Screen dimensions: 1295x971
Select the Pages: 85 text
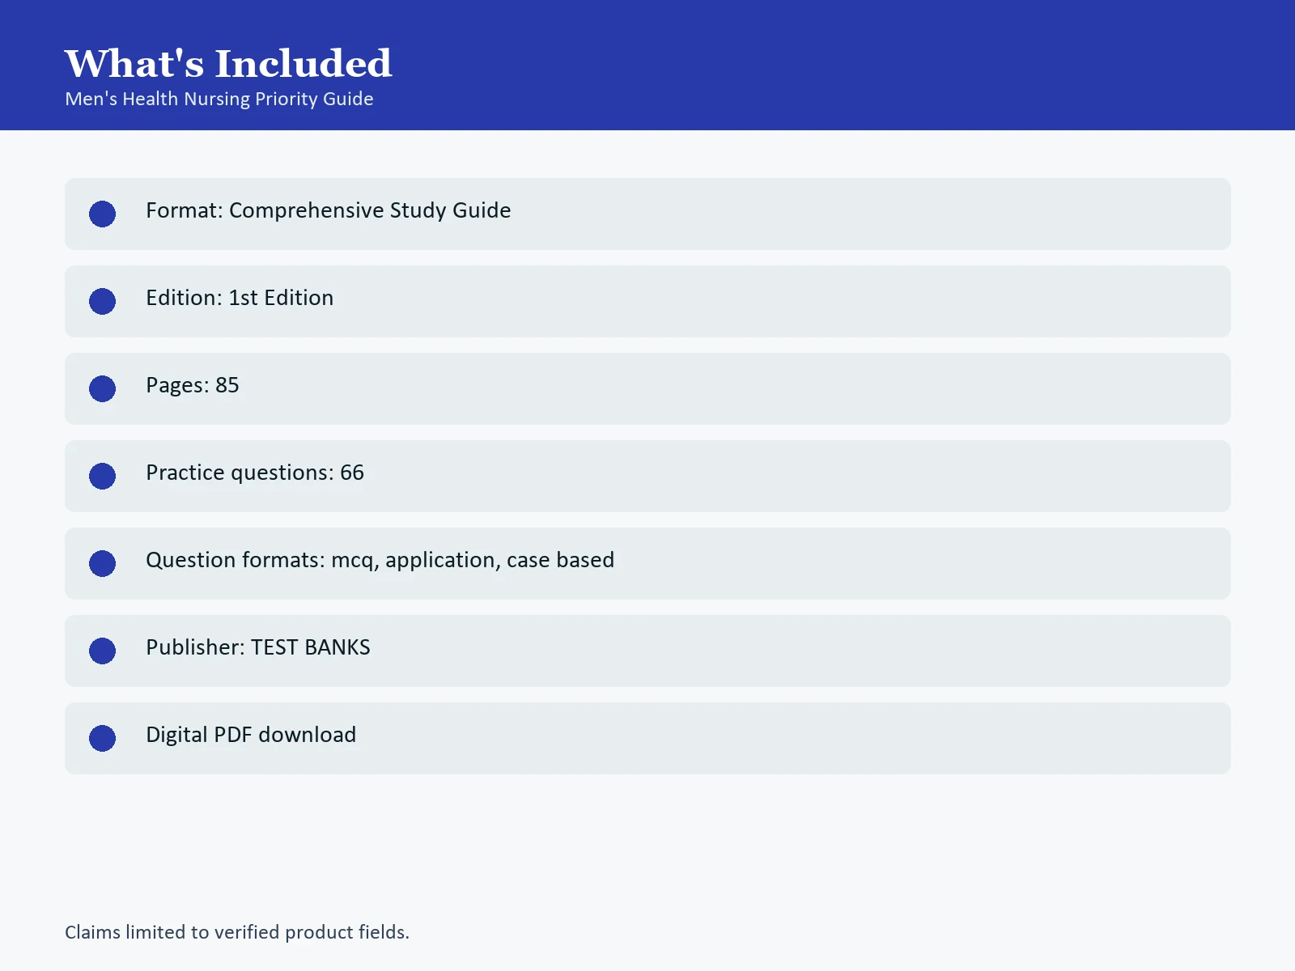coord(193,385)
